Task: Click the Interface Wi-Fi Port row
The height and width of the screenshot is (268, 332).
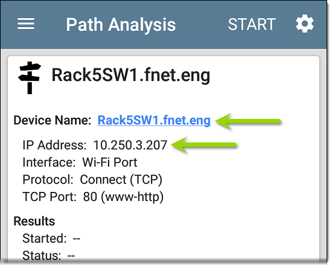Action: [x=80, y=162]
